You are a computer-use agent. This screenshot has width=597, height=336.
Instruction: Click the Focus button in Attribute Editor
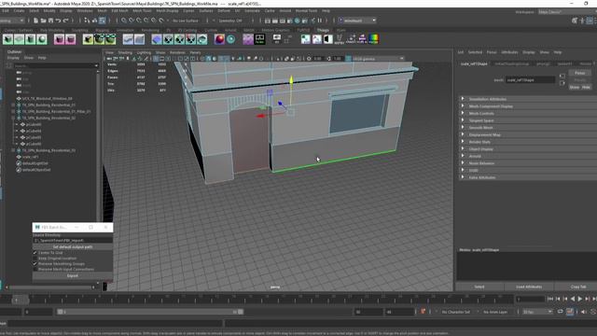tap(579, 73)
